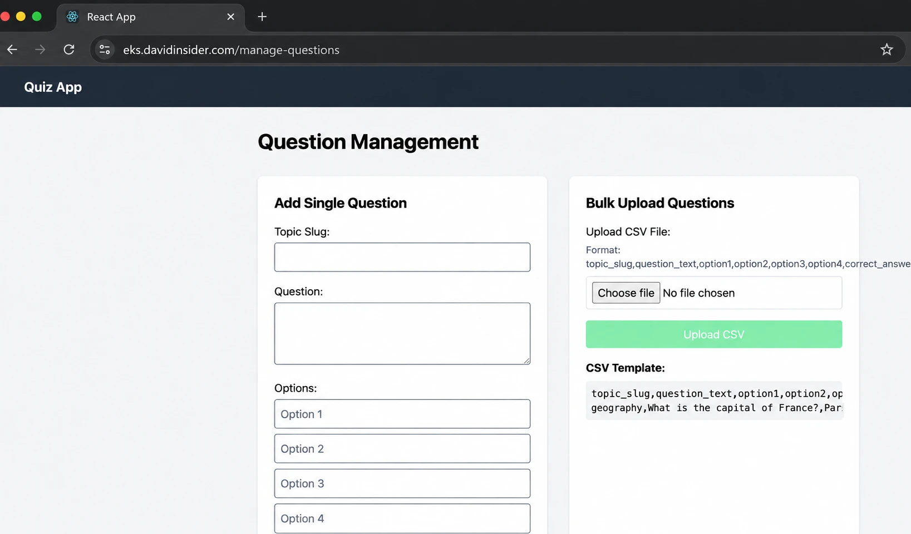Click the CSV template header line text
Screen dimensions: 911x534
(717, 393)
